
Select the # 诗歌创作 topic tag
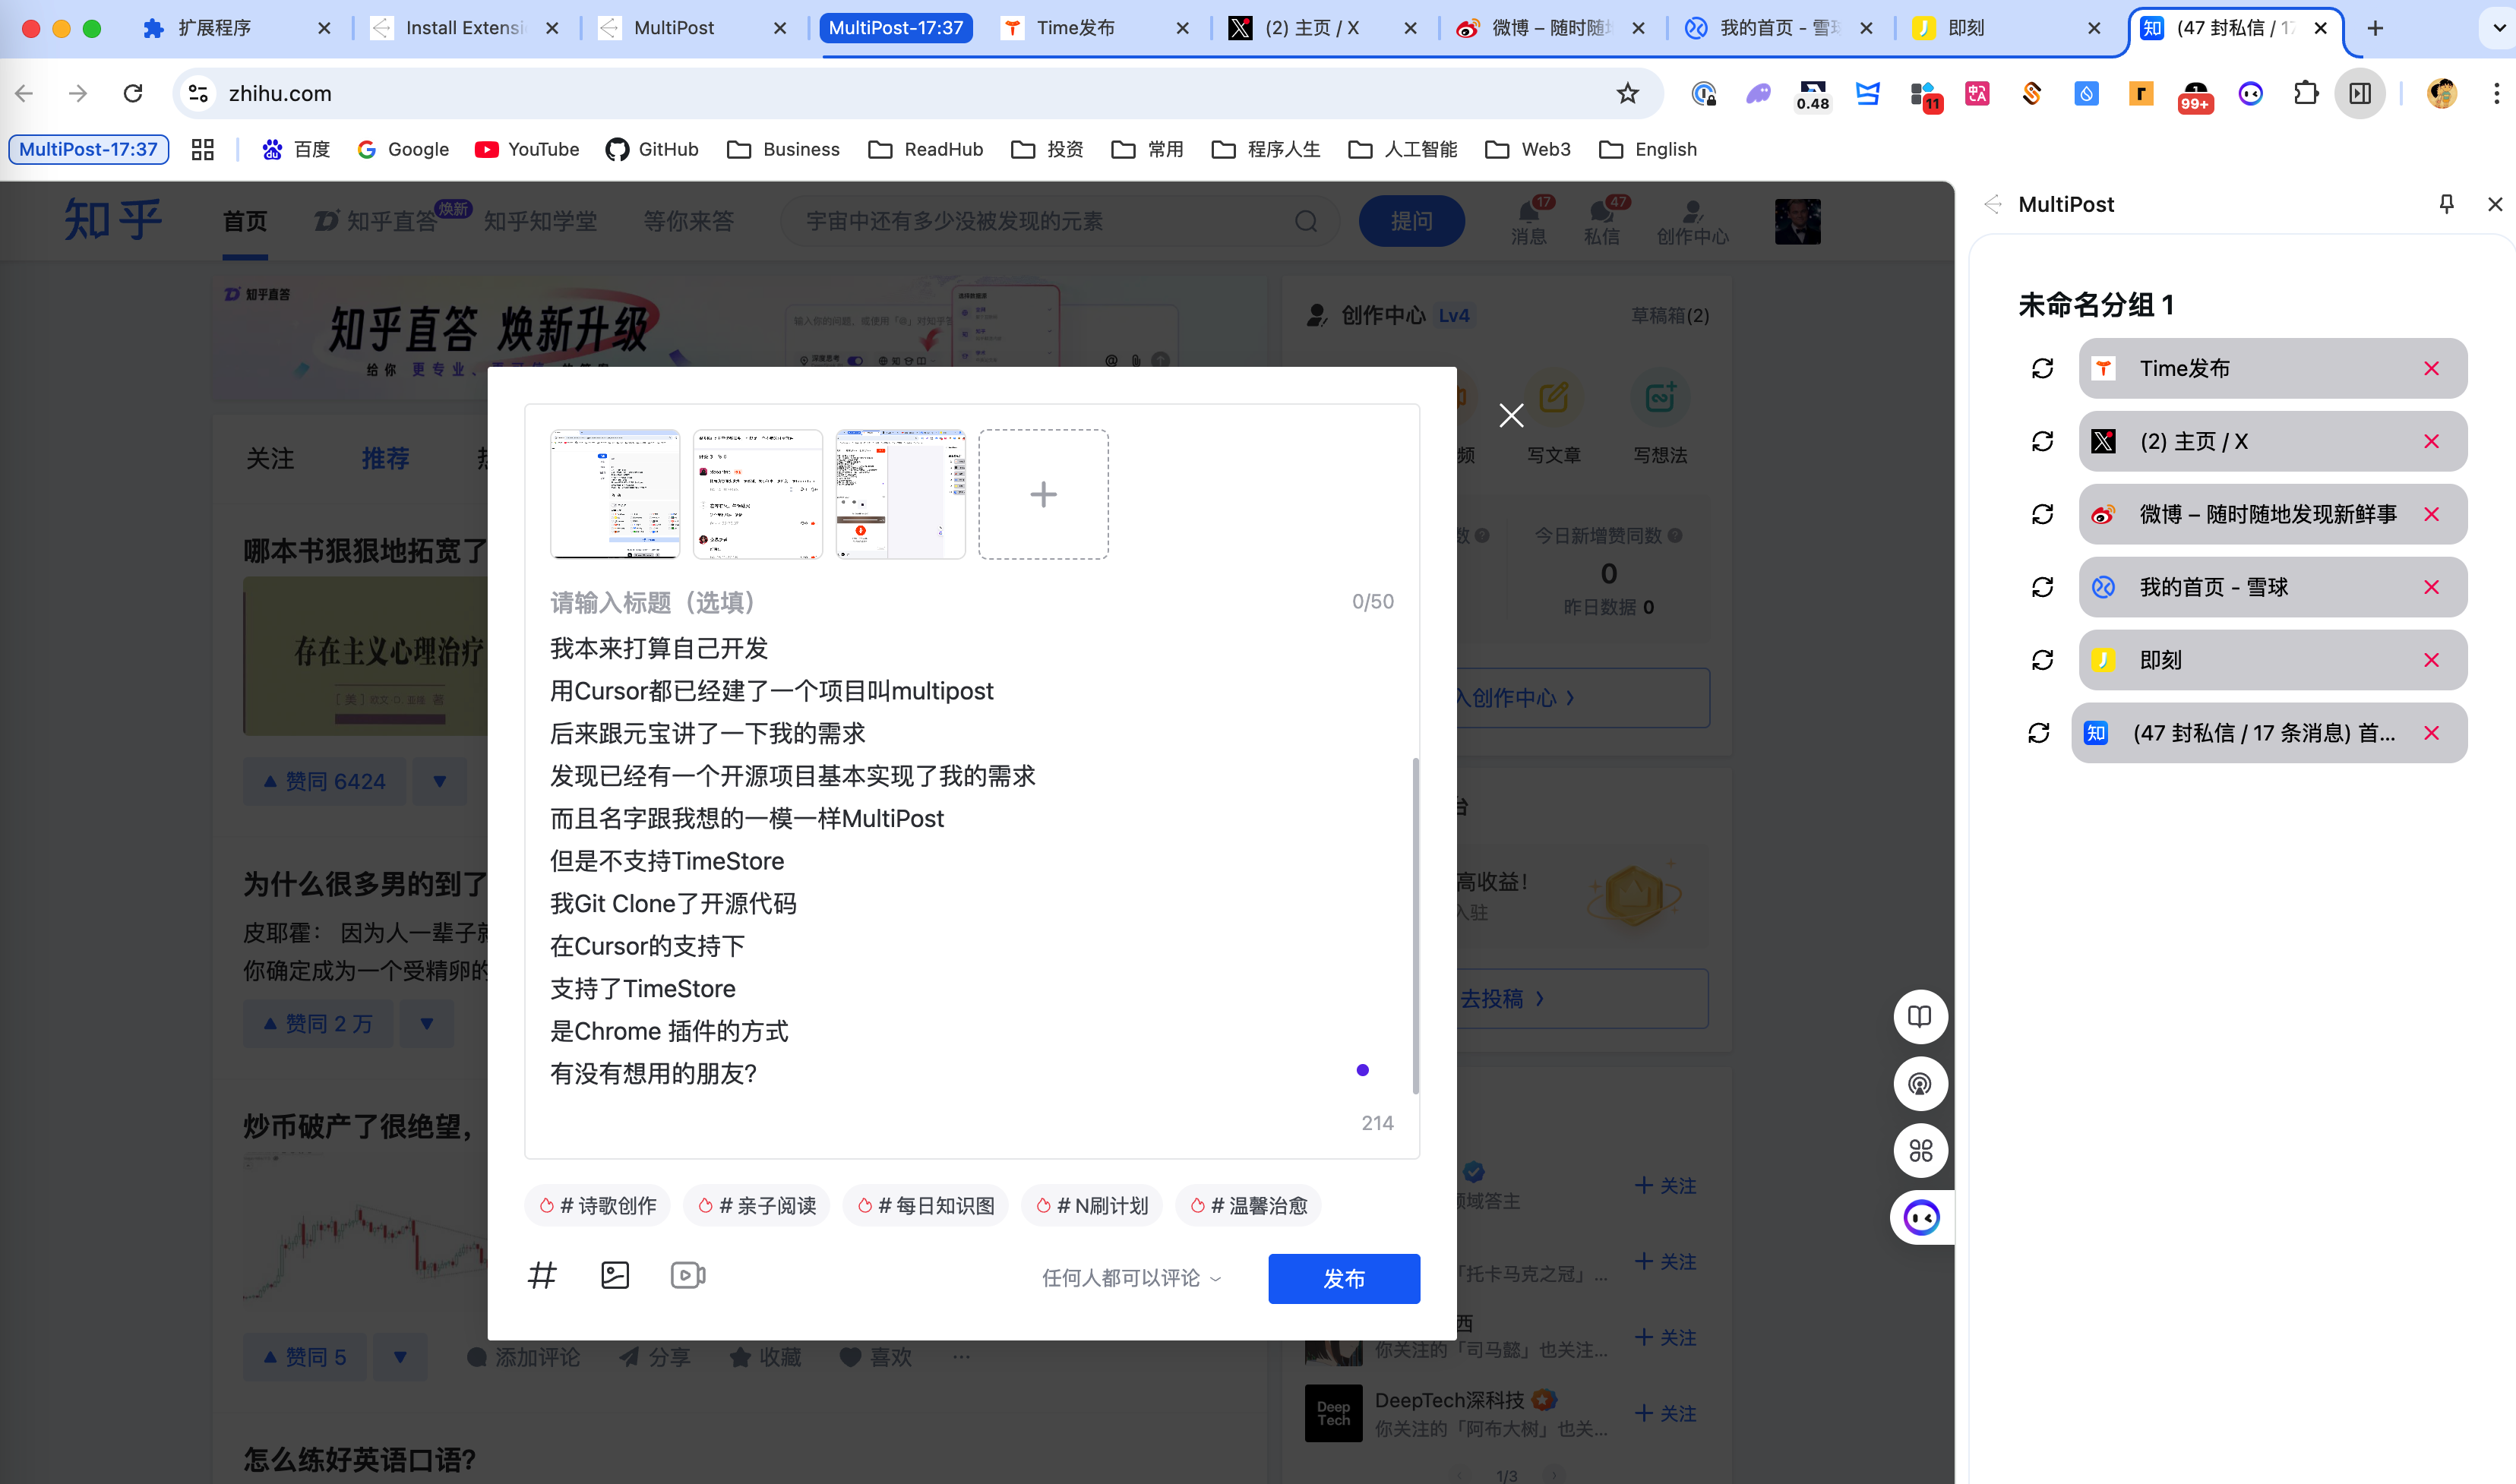598,1205
